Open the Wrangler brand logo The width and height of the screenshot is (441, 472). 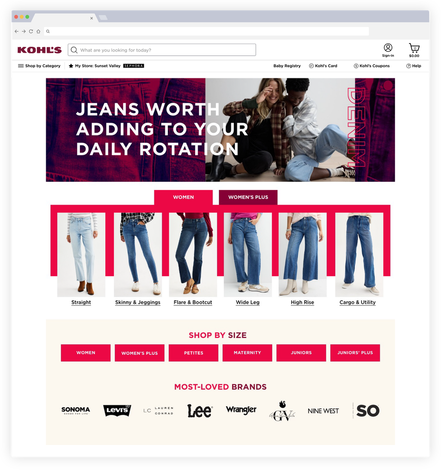pyautogui.click(x=241, y=410)
